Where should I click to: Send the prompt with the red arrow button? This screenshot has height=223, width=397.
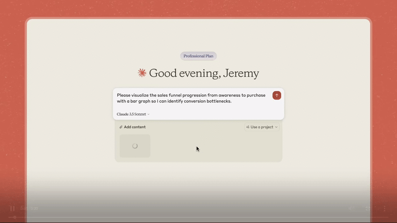coord(276,95)
